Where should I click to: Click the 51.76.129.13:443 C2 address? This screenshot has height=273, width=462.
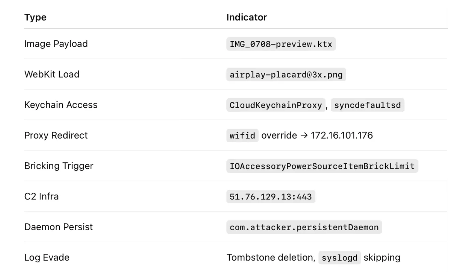271,196
